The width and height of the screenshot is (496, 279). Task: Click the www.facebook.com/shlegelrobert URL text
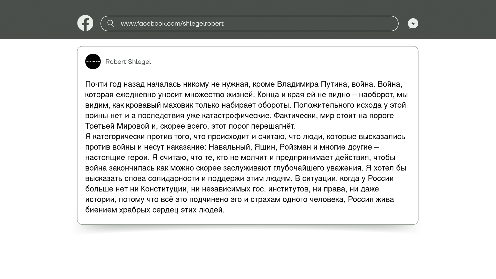[172, 24]
